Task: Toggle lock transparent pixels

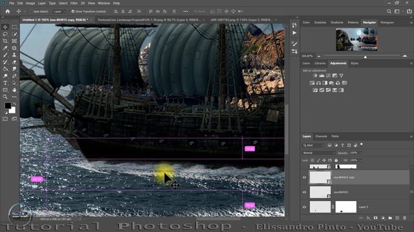Action: click(312, 160)
